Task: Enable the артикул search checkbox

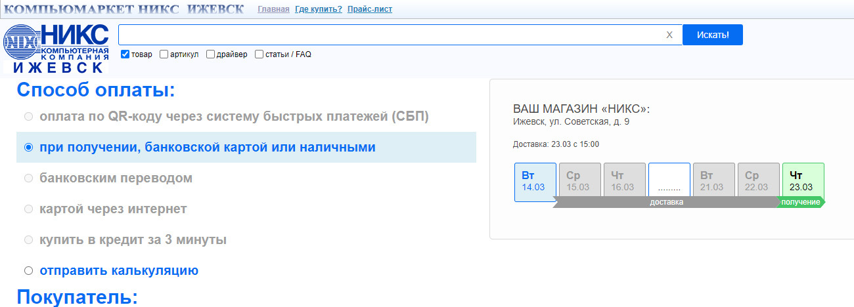Action: pos(164,54)
